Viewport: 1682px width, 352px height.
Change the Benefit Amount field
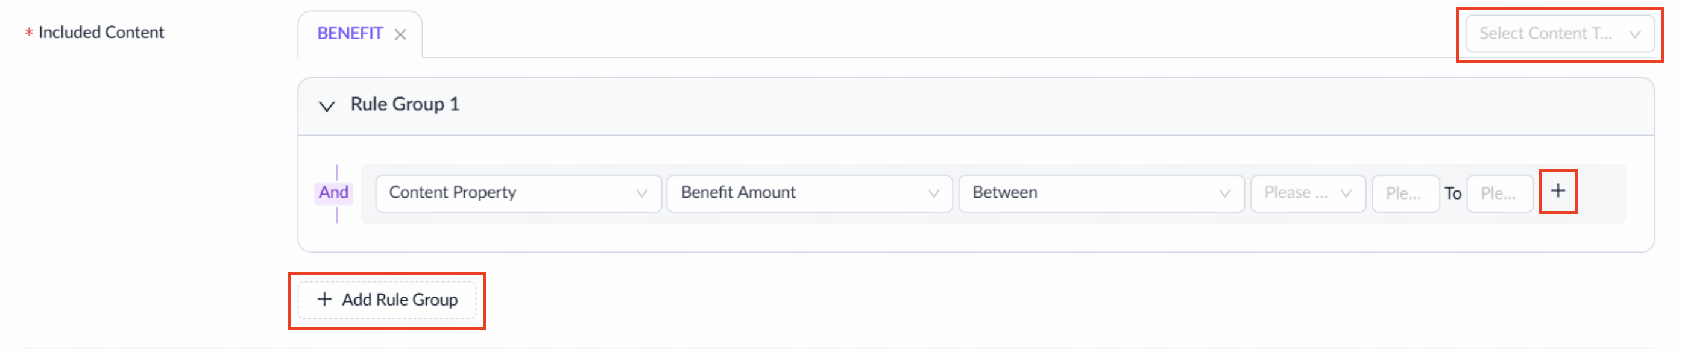[x=810, y=193]
